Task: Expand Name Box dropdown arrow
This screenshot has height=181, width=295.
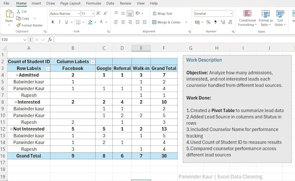Action: pyautogui.click(x=25, y=39)
